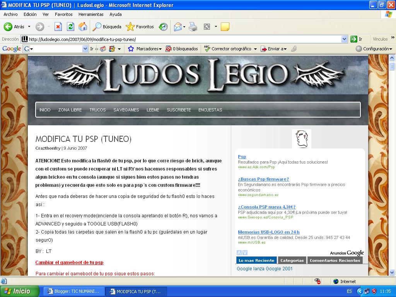This screenshot has height=297, width=396.
Task: Print the page with the printer icon
Action: (193, 27)
